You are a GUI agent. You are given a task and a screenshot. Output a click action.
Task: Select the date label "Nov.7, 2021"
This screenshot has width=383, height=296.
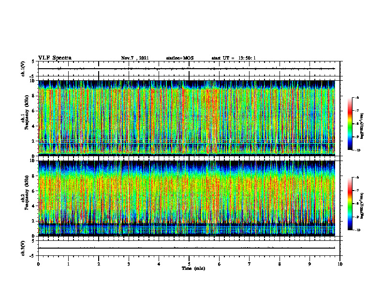pyautogui.click(x=135, y=58)
